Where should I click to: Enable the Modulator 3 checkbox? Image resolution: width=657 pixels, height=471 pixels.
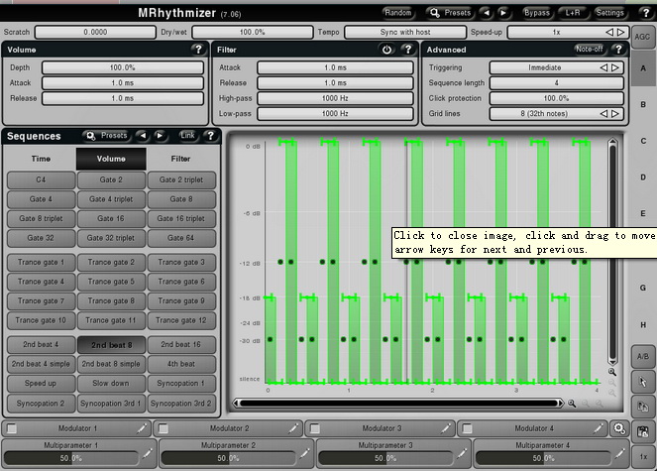[314, 427]
